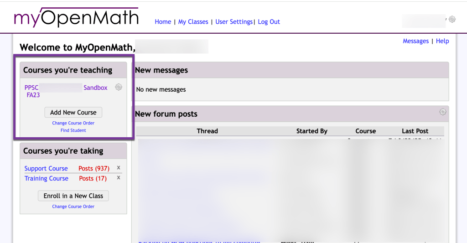The height and width of the screenshot is (243, 467).
Task: Click the Started By column header
Action: point(312,131)
